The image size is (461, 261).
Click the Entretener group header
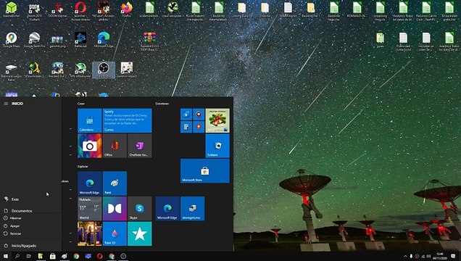pyautogui.click(x=162, y=104)
